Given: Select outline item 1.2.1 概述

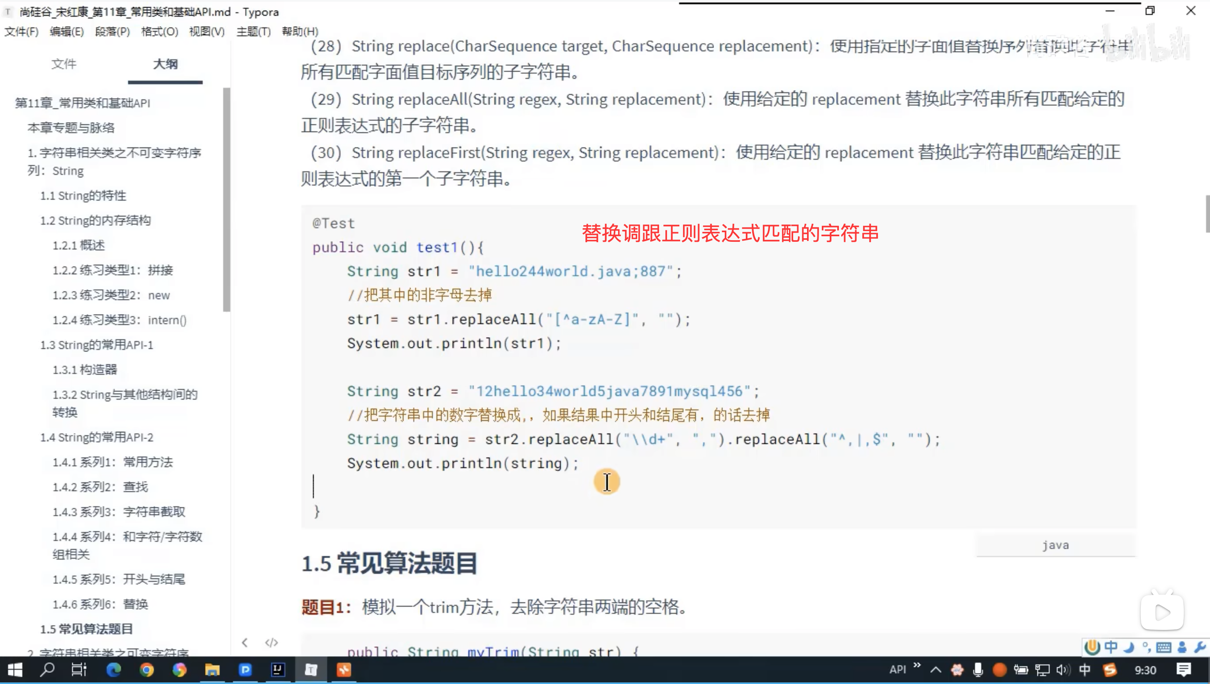Looking at the screenshot, I should [78, 245].
